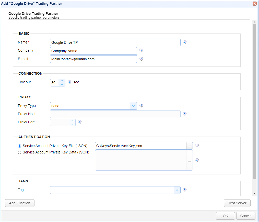Image resolution: width=259 pixels, height=222 pixels.
Task: Decrease the Timeout value with the down arrow
Action: [x=62, y=84]
